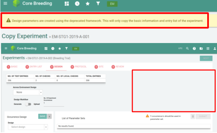
Task: Open the apps grid icon in inner header
Action: point(208,49)
